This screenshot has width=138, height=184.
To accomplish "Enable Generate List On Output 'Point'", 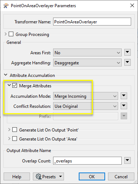I will point(14,130).
